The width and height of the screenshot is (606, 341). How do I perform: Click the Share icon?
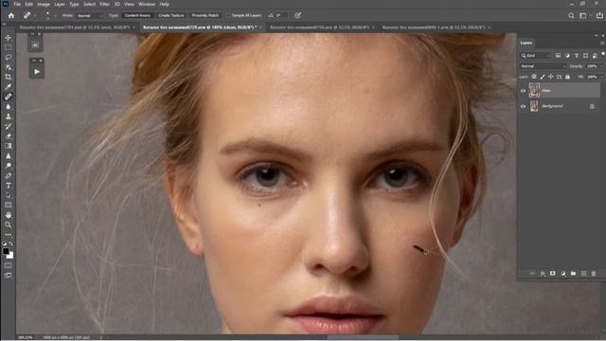tap(599, 15)
